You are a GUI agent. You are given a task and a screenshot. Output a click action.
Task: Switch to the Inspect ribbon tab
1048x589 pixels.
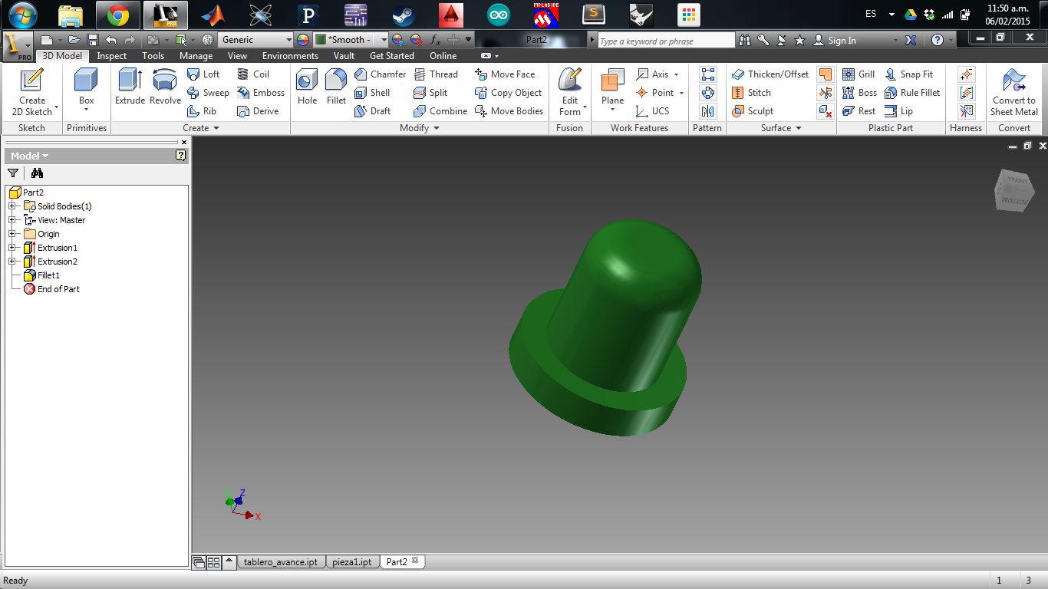(x=112, y=56)
